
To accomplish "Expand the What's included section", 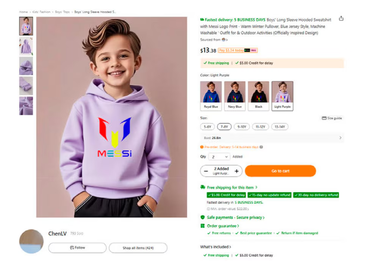I will tap(216, 247).
